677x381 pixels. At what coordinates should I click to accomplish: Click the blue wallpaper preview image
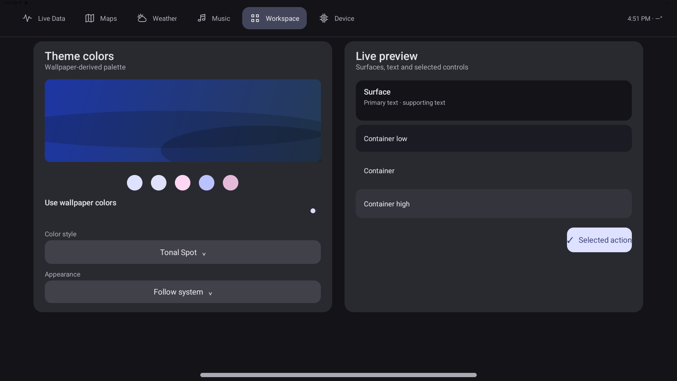tap(183, 121)
